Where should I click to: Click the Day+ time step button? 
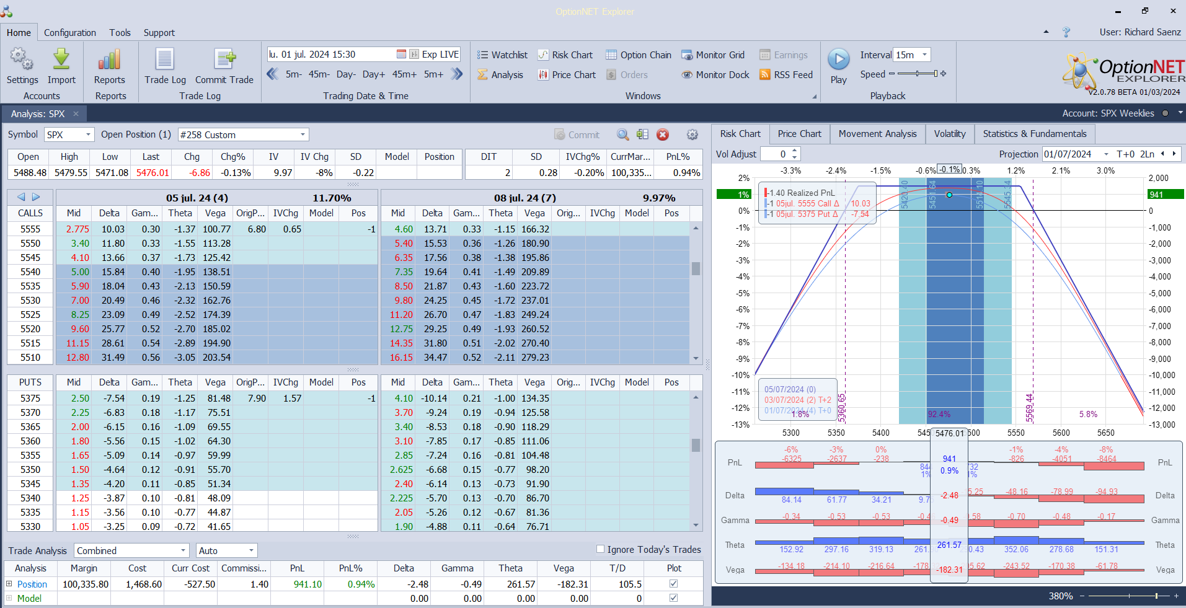tap(373, 74)
